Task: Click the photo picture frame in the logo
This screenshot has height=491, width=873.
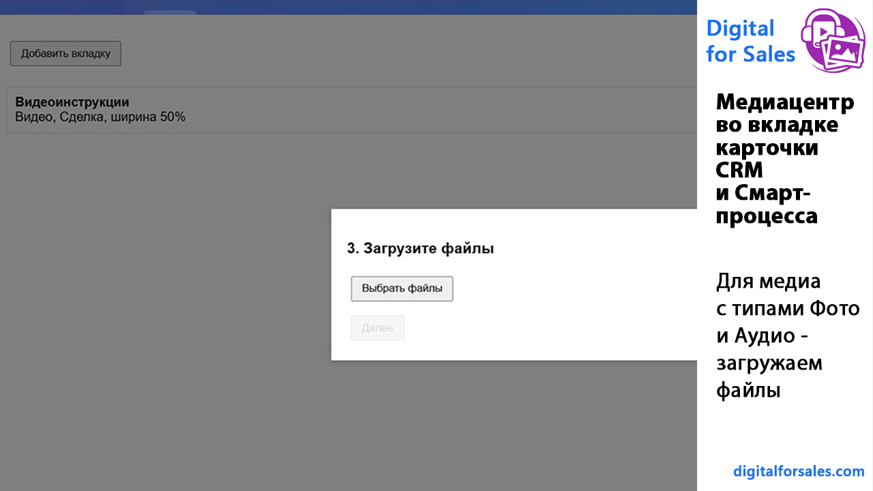Action: [844, 53]
